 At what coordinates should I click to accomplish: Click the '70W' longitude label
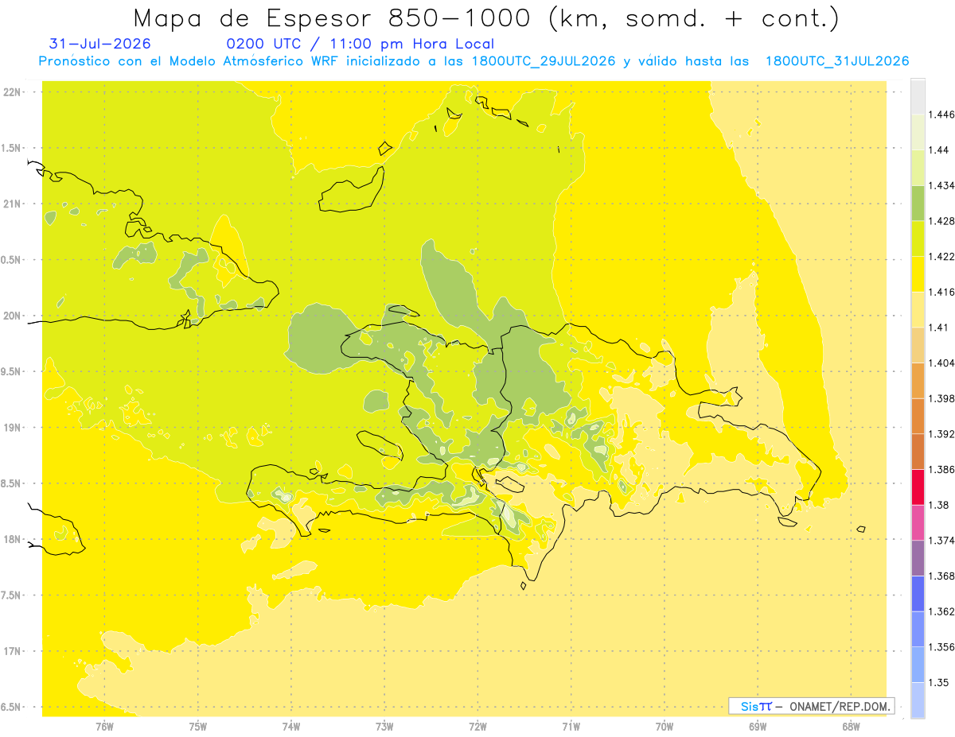664,727
